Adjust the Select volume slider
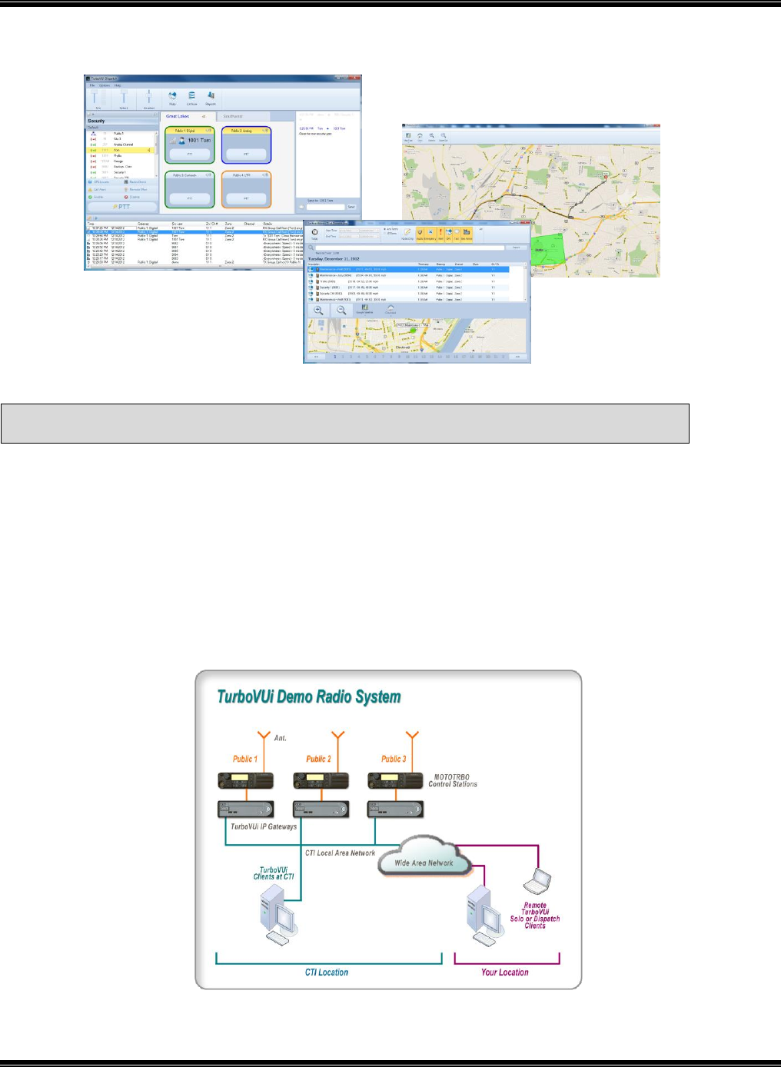The height and width of the screenshot is (1067, 781). pos(124,96)
